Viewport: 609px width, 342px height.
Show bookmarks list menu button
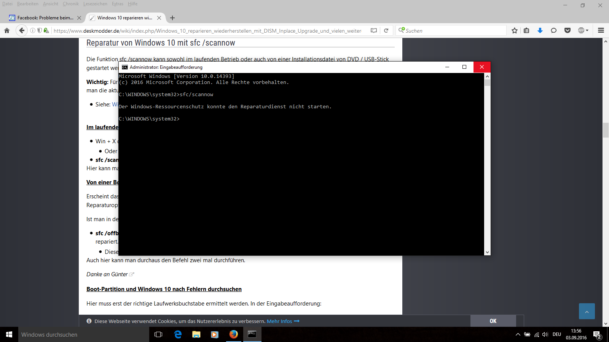point(526,31)
